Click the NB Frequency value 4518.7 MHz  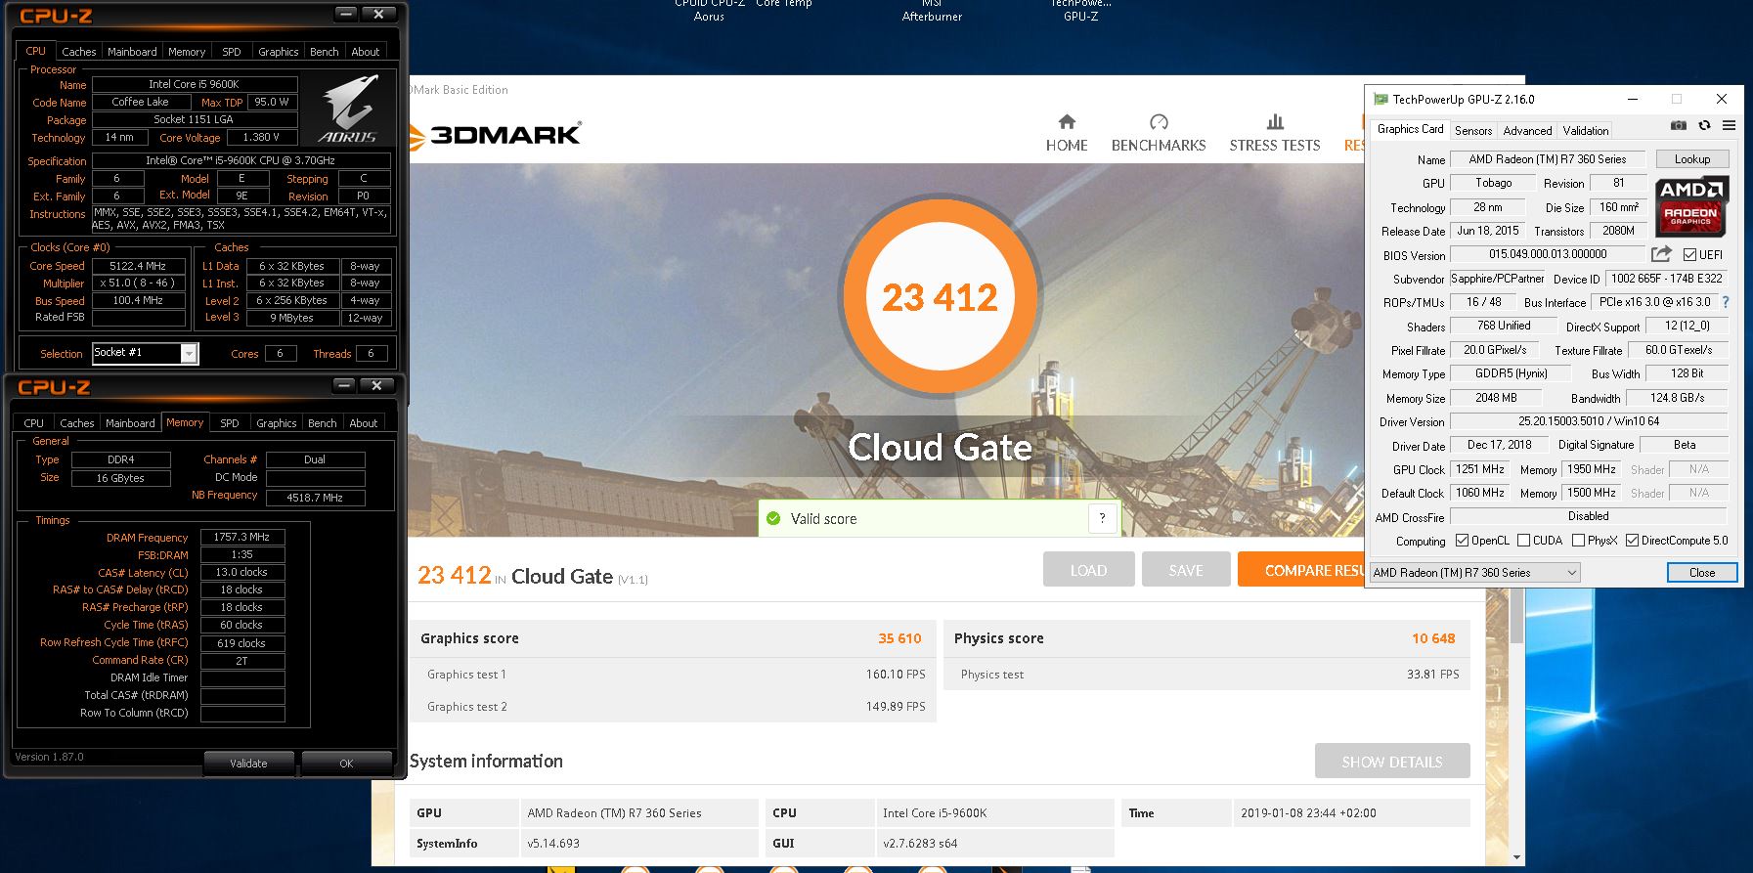click(315, 497)
